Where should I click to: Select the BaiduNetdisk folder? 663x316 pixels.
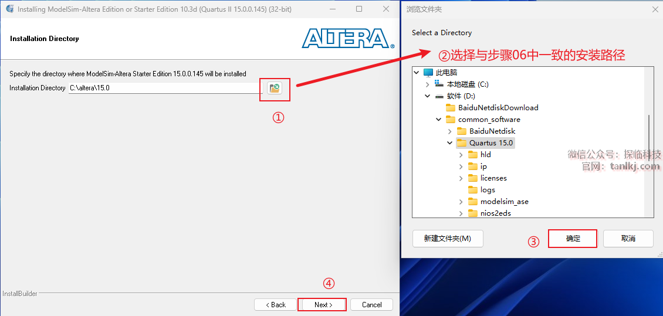coord(492,131)
